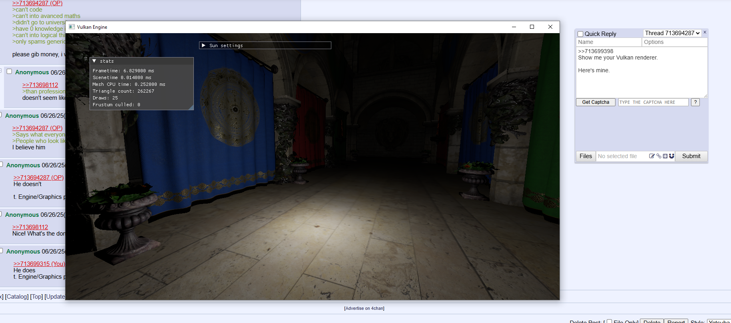Click the Vulkan Engine title bar text

point(92,27)
